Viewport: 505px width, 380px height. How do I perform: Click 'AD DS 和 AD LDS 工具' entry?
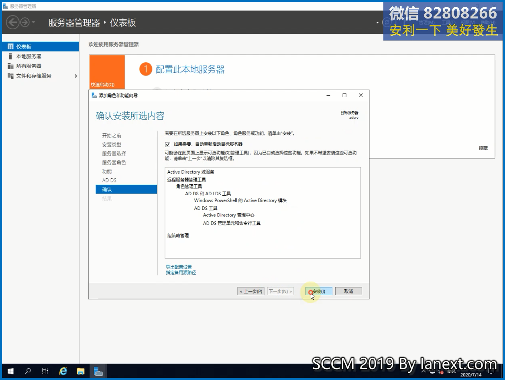[x=208, y=194]
